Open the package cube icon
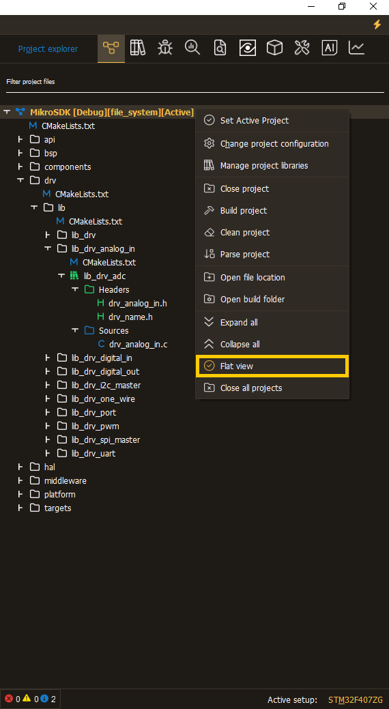Image resolution: width=389 pixels, height=709 pixels. [x=274, y=48]
